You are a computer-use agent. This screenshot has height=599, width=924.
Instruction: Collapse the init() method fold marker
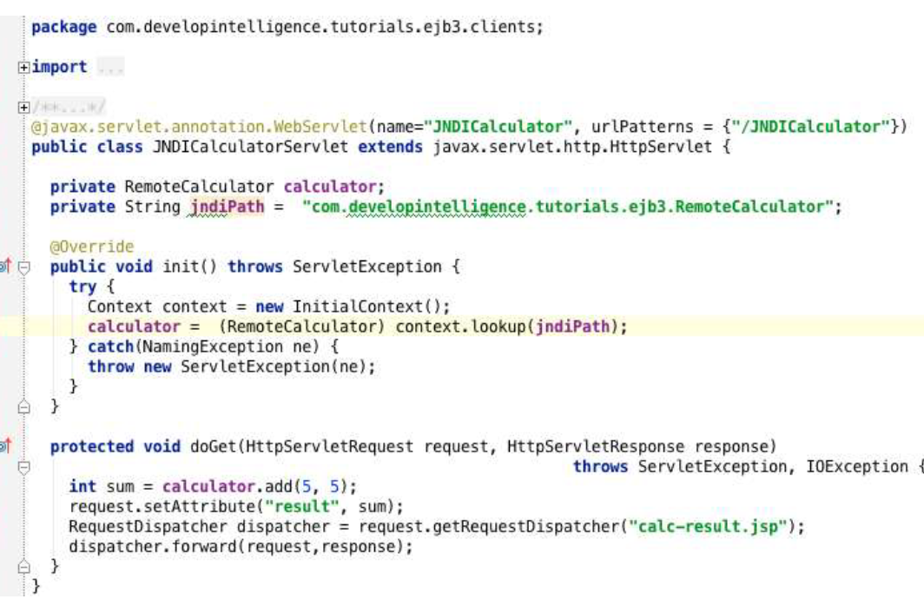coord(23,267)
